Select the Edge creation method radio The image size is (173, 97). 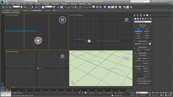(136, 50)
